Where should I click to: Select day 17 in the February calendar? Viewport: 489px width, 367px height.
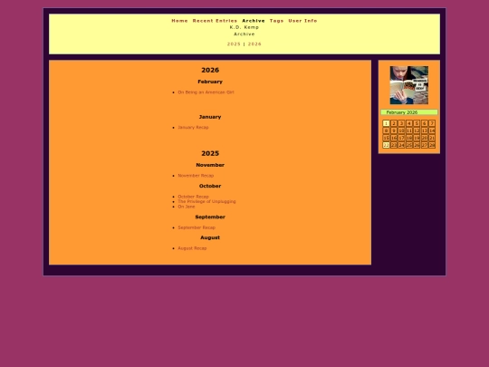click(x=401, y=138)
